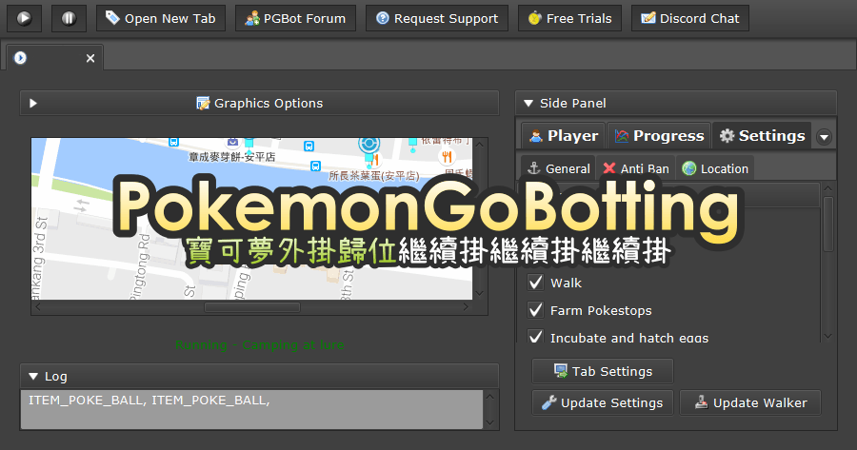
Task: Open the side panel tab dropdown arrow
Action: (824, 137)
